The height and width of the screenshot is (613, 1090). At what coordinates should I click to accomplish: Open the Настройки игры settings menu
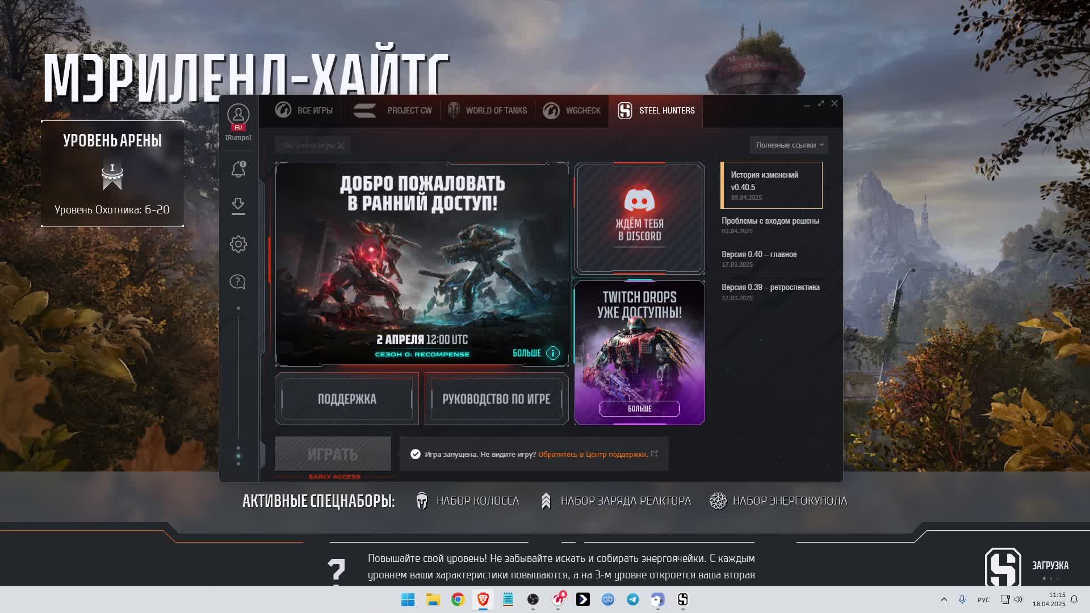[312, 145]
